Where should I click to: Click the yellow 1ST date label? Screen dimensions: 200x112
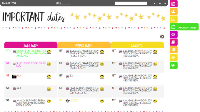(x=61, y=100)
